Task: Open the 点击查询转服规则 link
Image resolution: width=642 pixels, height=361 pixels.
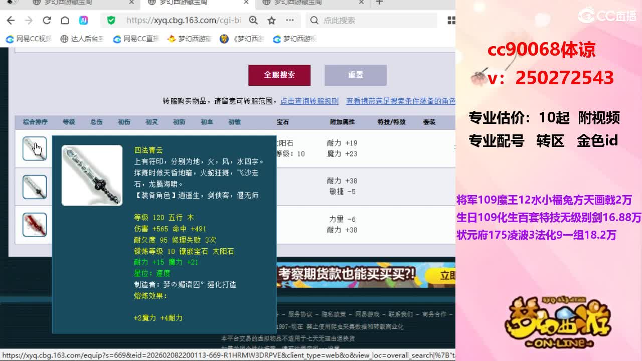Action: click(x=309, y=101)
